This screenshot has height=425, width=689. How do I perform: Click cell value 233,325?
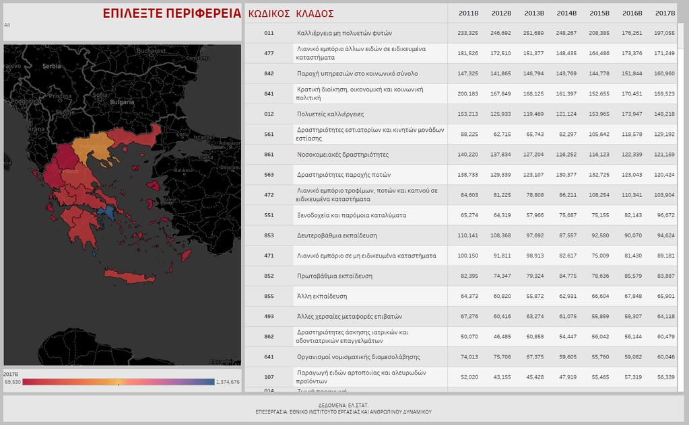(467, 33)
